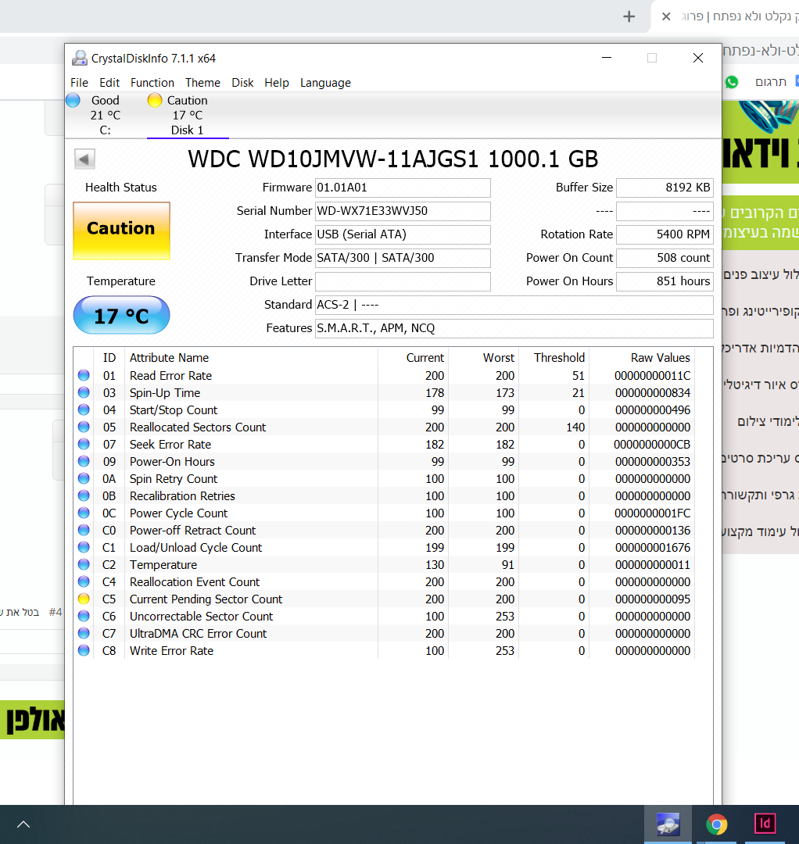This screenshot has width=799, height=844.
Task: Close the browser tab with X icon
Action: pos(666,16)
